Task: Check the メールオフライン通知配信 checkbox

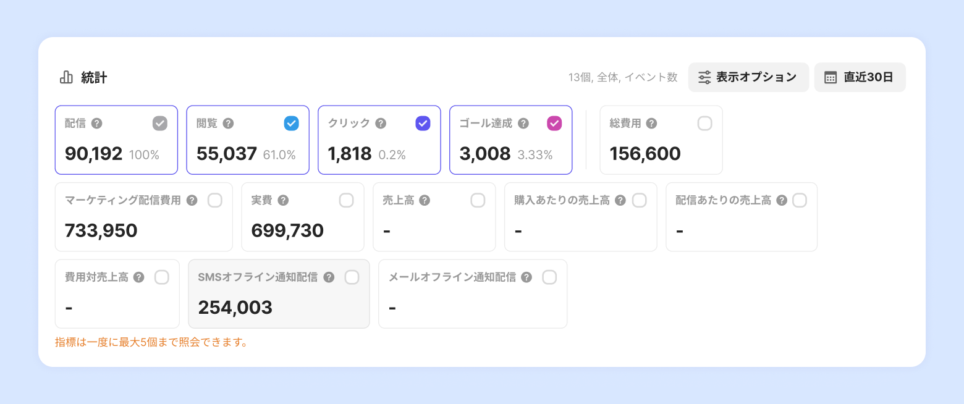Action: coord(549,277)
